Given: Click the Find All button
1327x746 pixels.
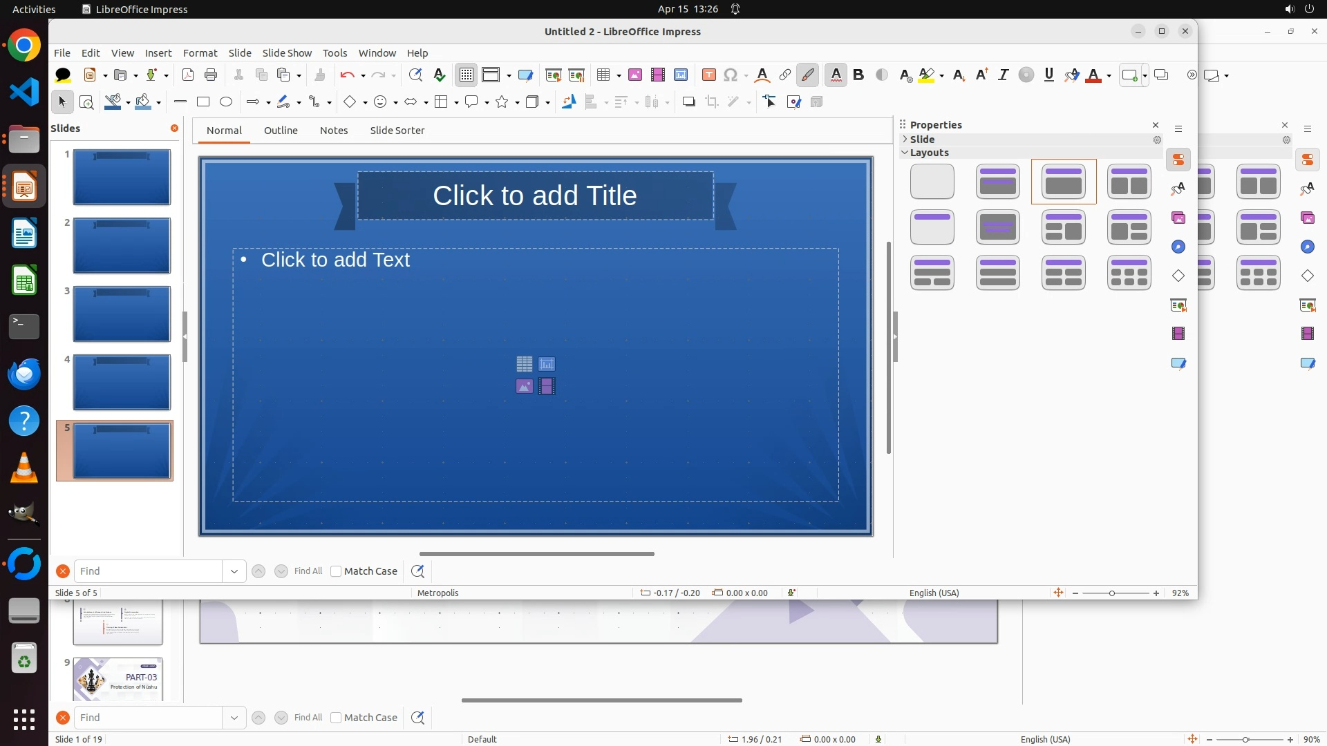Looking at the screenshot, I should tap(308, 571).
